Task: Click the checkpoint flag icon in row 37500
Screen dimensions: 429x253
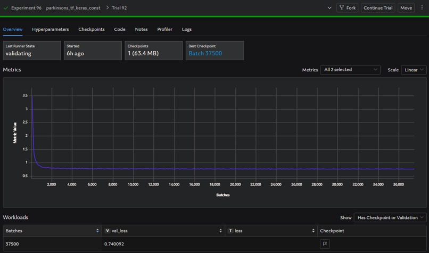Action: pyautogui.click(x=325, y=244)
